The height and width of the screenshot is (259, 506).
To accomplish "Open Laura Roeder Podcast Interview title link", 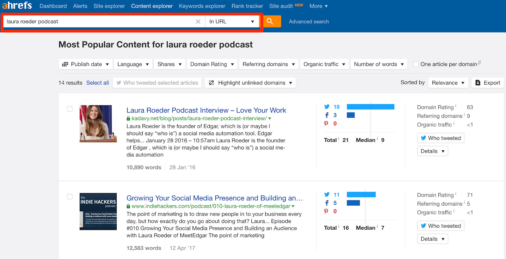I will click(206, 110).
